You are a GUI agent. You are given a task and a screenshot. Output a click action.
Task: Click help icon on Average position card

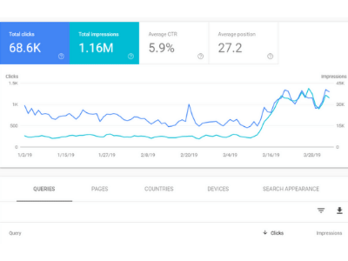click(x=270, y=56)
